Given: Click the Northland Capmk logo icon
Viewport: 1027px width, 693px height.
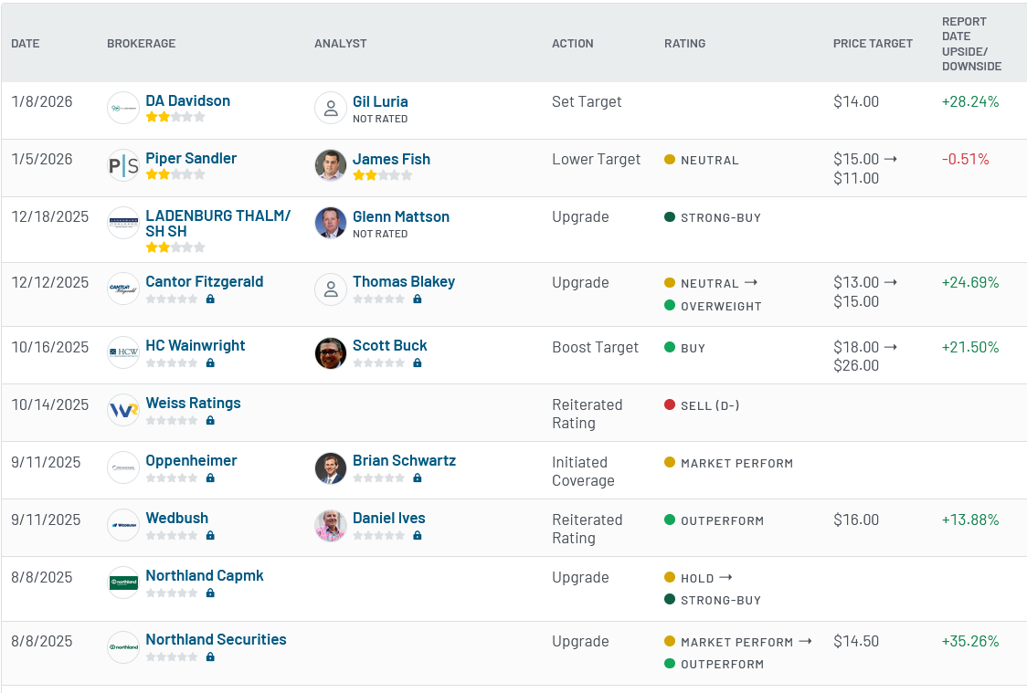Looking at the screenshot, I should [123, 583].
